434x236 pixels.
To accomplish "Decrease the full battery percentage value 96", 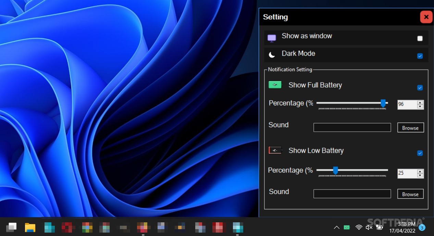I will pos(420,106).
